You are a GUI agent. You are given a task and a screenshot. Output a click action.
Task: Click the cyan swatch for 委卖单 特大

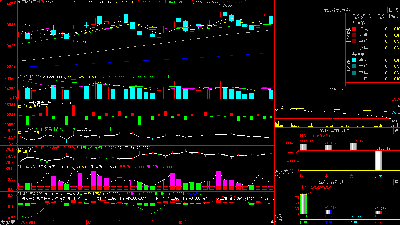[354, 60]
